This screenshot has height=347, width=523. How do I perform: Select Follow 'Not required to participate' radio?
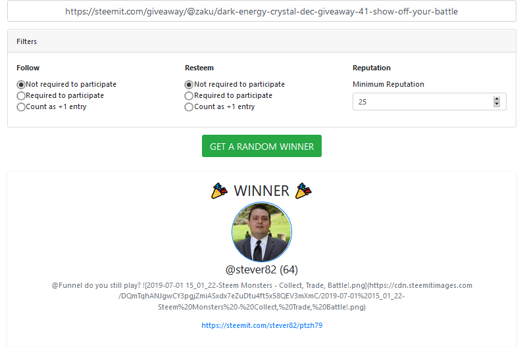point(21,85)
